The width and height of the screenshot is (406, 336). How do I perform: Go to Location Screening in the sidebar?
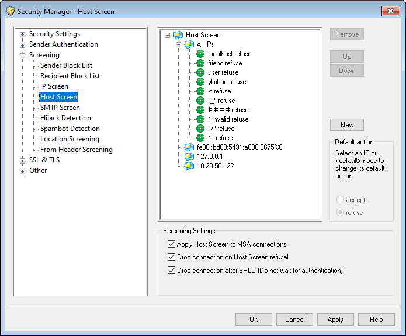click(x=70, y=139)
